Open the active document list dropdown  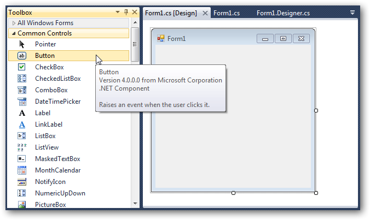coord(352,13)
